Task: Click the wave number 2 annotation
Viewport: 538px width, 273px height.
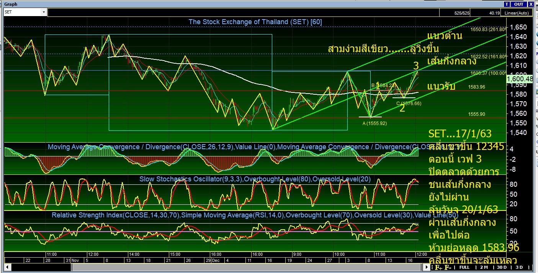Action: 402,109
